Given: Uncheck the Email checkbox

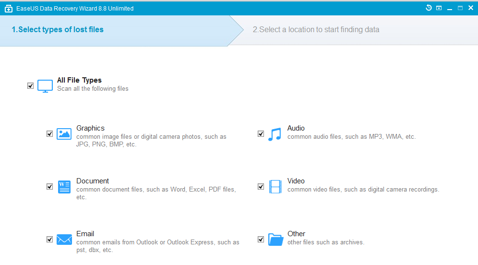Looking at the screenshot, I should (50, 240).
